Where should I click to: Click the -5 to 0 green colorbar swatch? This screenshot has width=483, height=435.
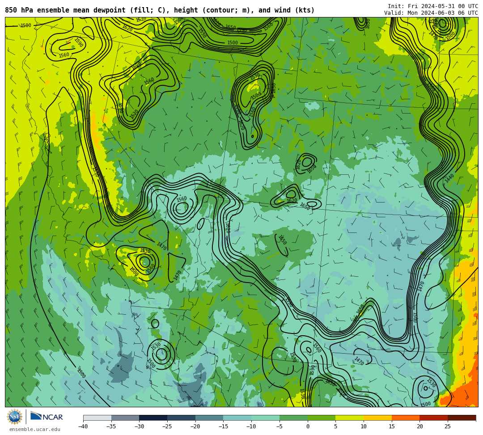(293, 418)
